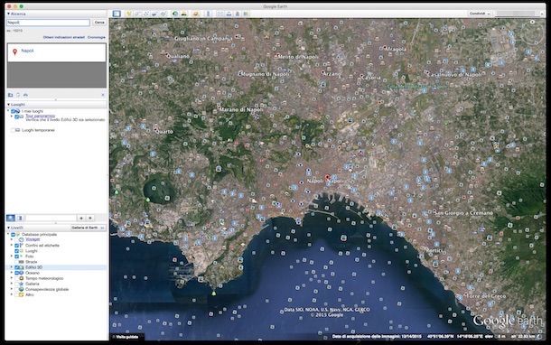Hide the sidebar using the toolbar button
The width and height of the screenshot is (551, 345).
117,14
